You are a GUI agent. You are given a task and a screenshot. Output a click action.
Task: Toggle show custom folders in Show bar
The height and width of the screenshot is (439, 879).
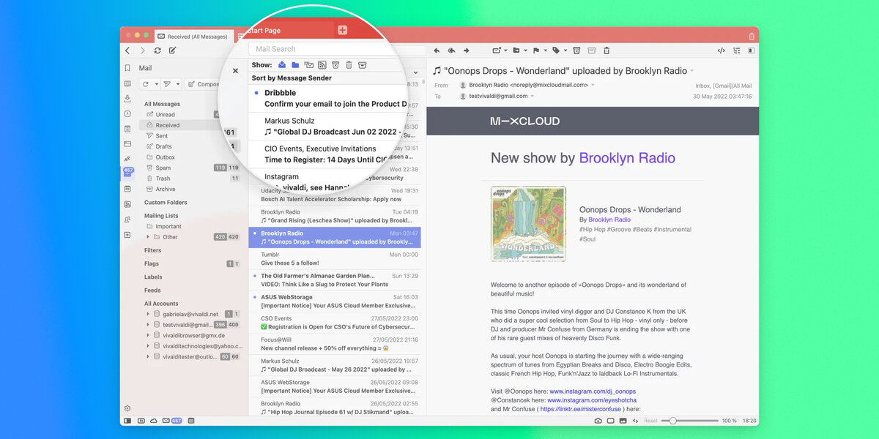pos(295,65)
